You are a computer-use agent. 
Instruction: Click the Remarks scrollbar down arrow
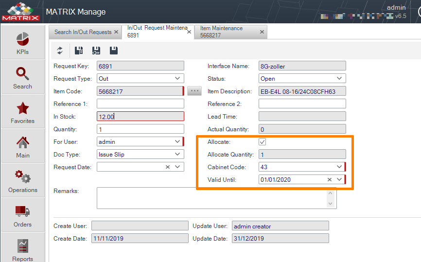(330, 204)
